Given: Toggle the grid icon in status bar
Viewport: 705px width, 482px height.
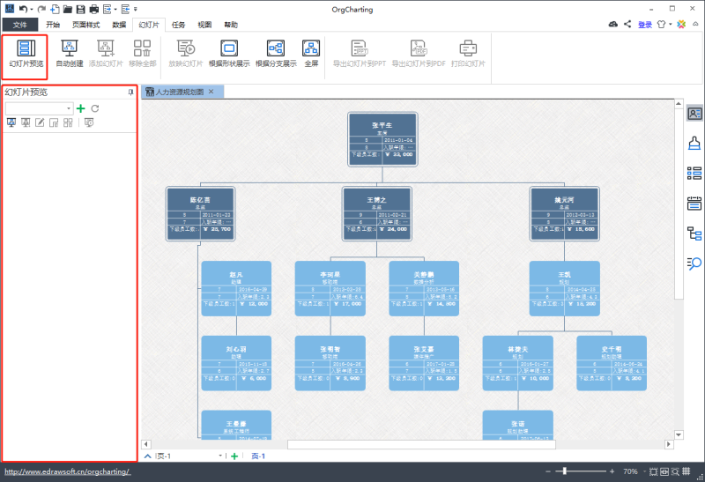Looking at the screenshot, I should point(686,471).
